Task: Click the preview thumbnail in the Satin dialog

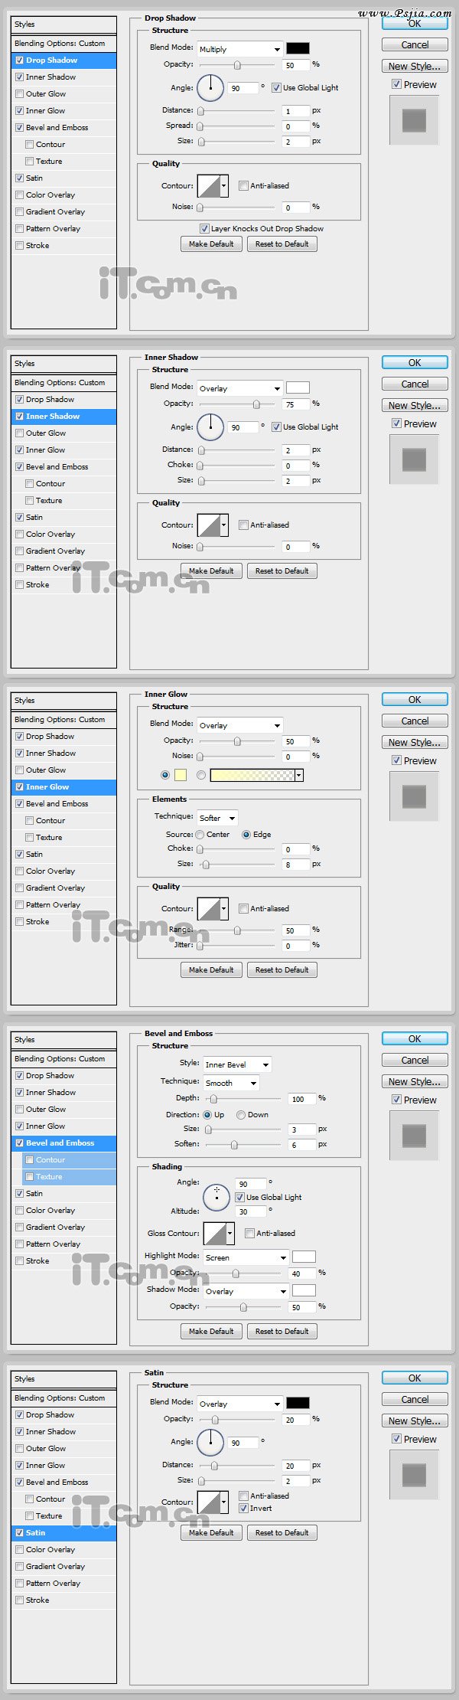Action: pos(414,1475)
